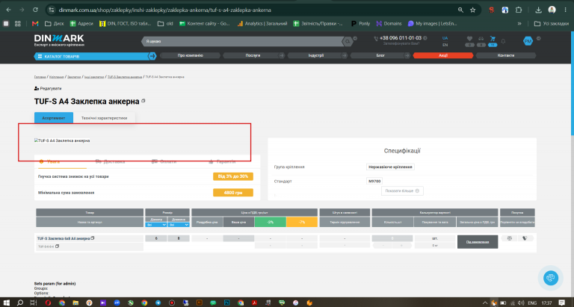Click the quantity input in table row
574x307 pixels.
[x=392, y=238]
